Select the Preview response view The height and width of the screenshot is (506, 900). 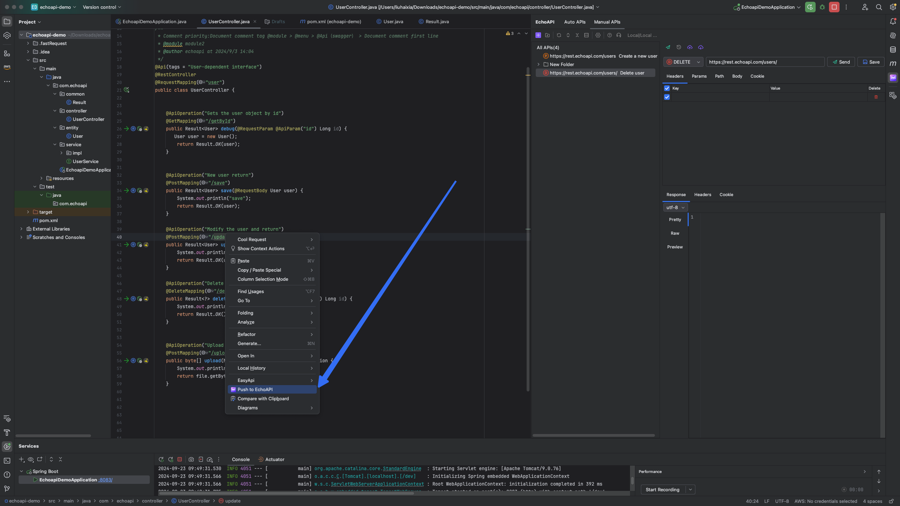(x=675, y=247)
